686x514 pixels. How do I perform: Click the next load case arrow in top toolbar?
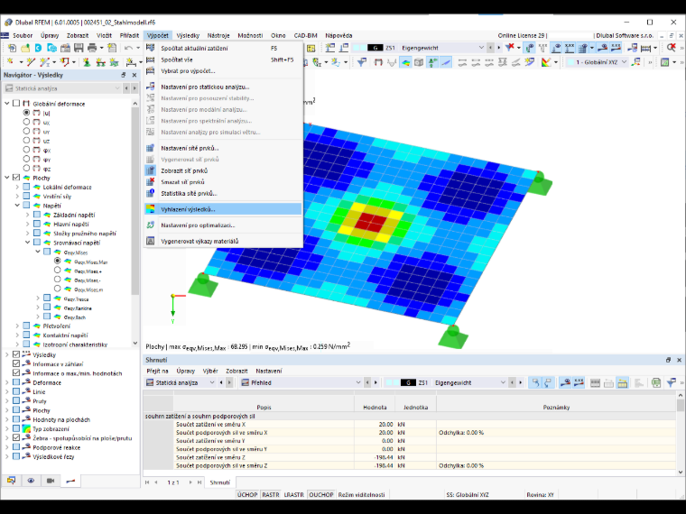click(x=499, y=48)
